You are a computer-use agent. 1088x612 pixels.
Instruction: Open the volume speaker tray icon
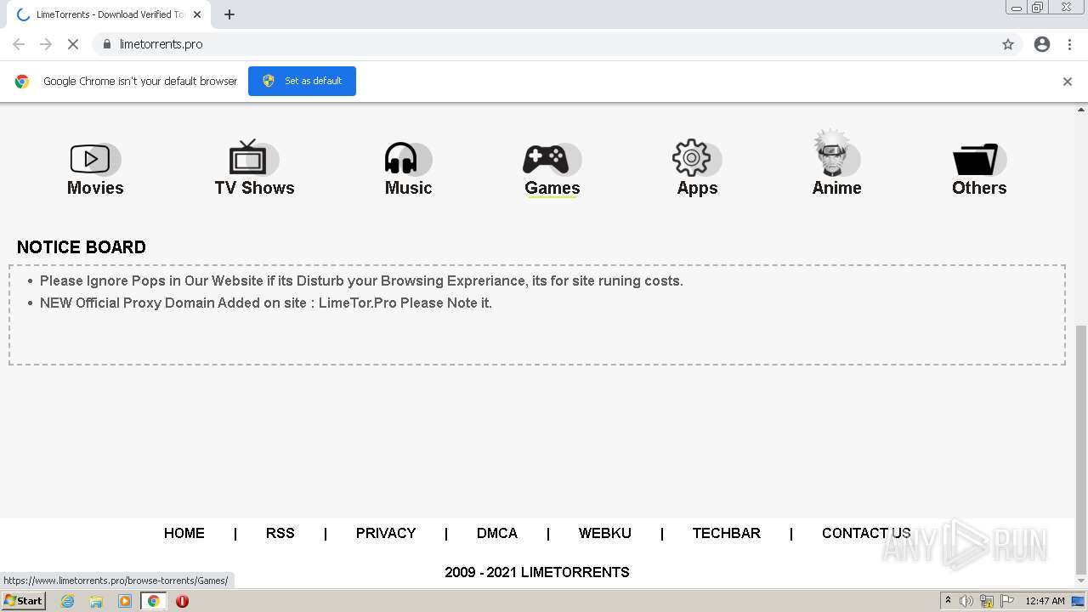[x=966, y=601]
